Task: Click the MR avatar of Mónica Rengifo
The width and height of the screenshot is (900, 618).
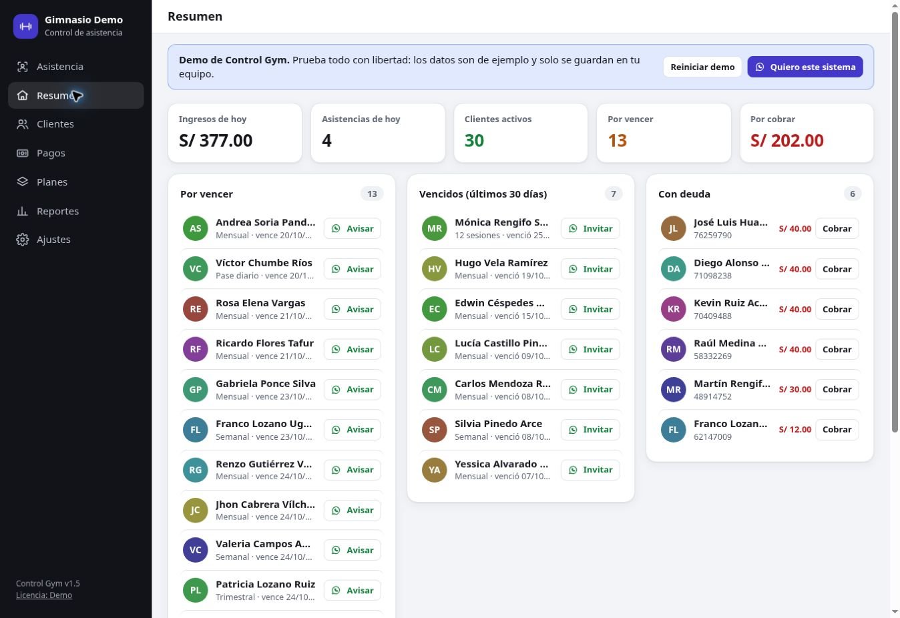Action: [x=435, y=228]
